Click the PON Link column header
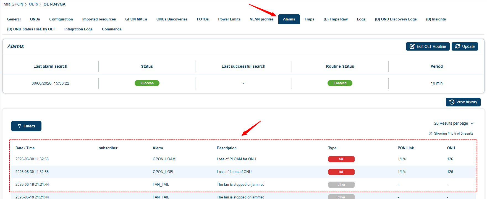Viewport: 487px width, 199px height. (406, 148)
